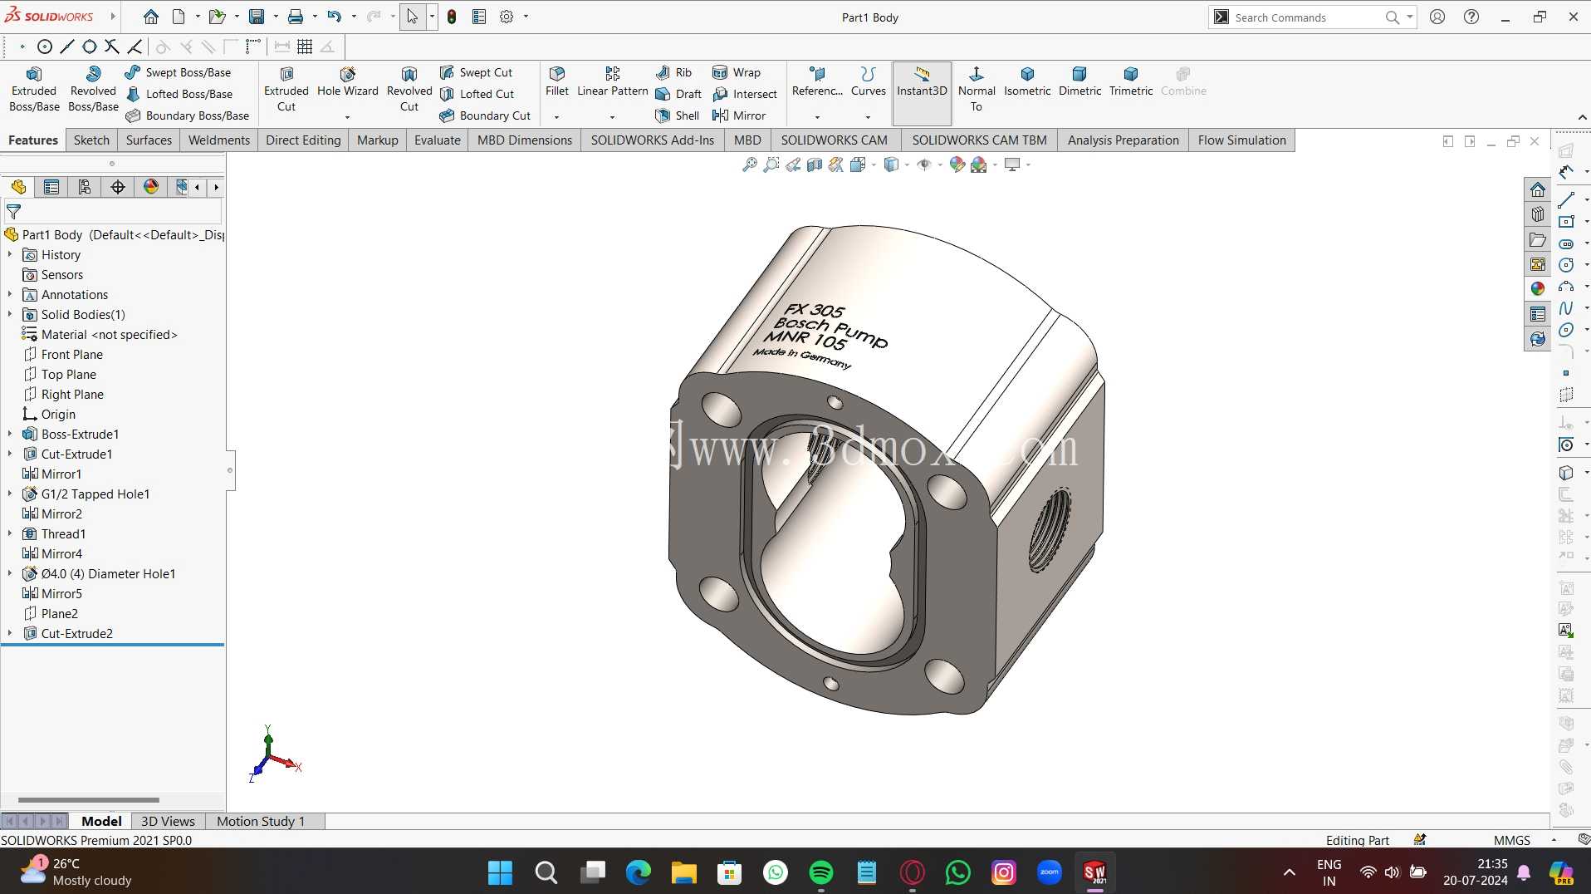This screenshot has width=1591, height=894.
Task: Click the MMGS unit system button
Action: [x=1511, y=840]
